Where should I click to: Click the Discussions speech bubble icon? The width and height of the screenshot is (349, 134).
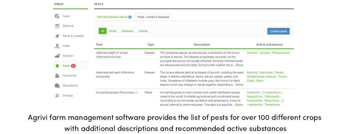click(57, 86)
